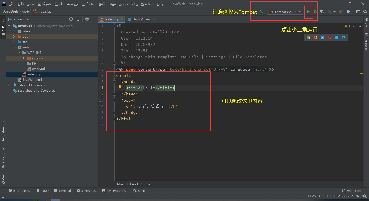Expand the classes folder
The height and width of the screenshot is (201, 369).
coord(24,58)
